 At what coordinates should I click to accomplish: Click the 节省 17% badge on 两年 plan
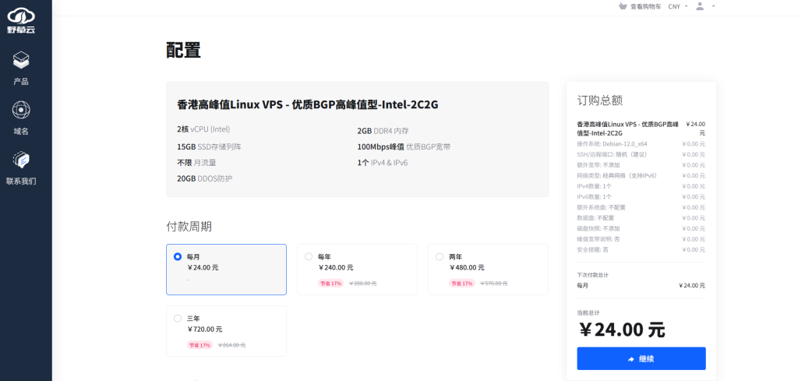click(461, 284)
